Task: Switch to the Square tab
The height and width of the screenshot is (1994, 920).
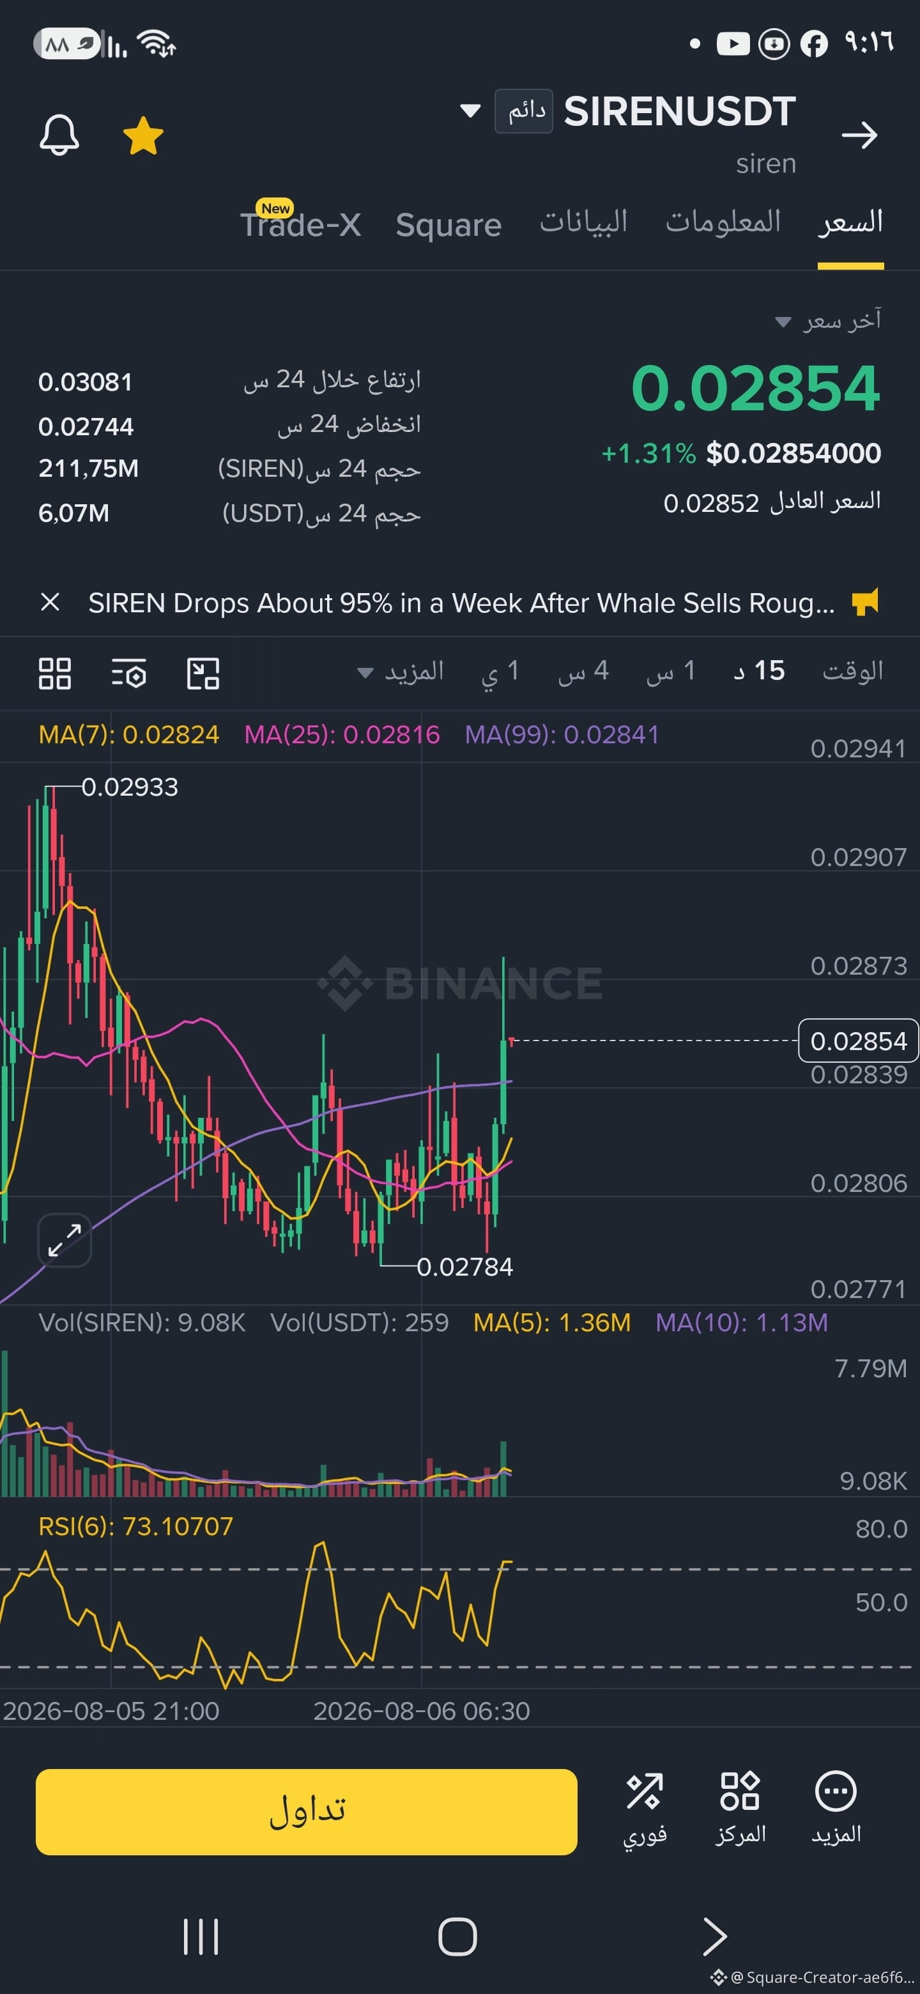Action: pos(448,224)
